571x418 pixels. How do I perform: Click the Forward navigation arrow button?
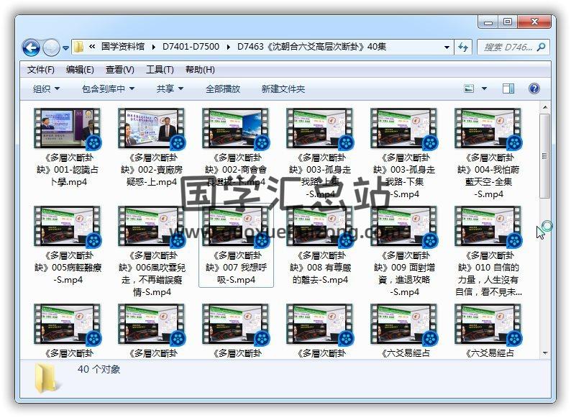tap(51, 47)
